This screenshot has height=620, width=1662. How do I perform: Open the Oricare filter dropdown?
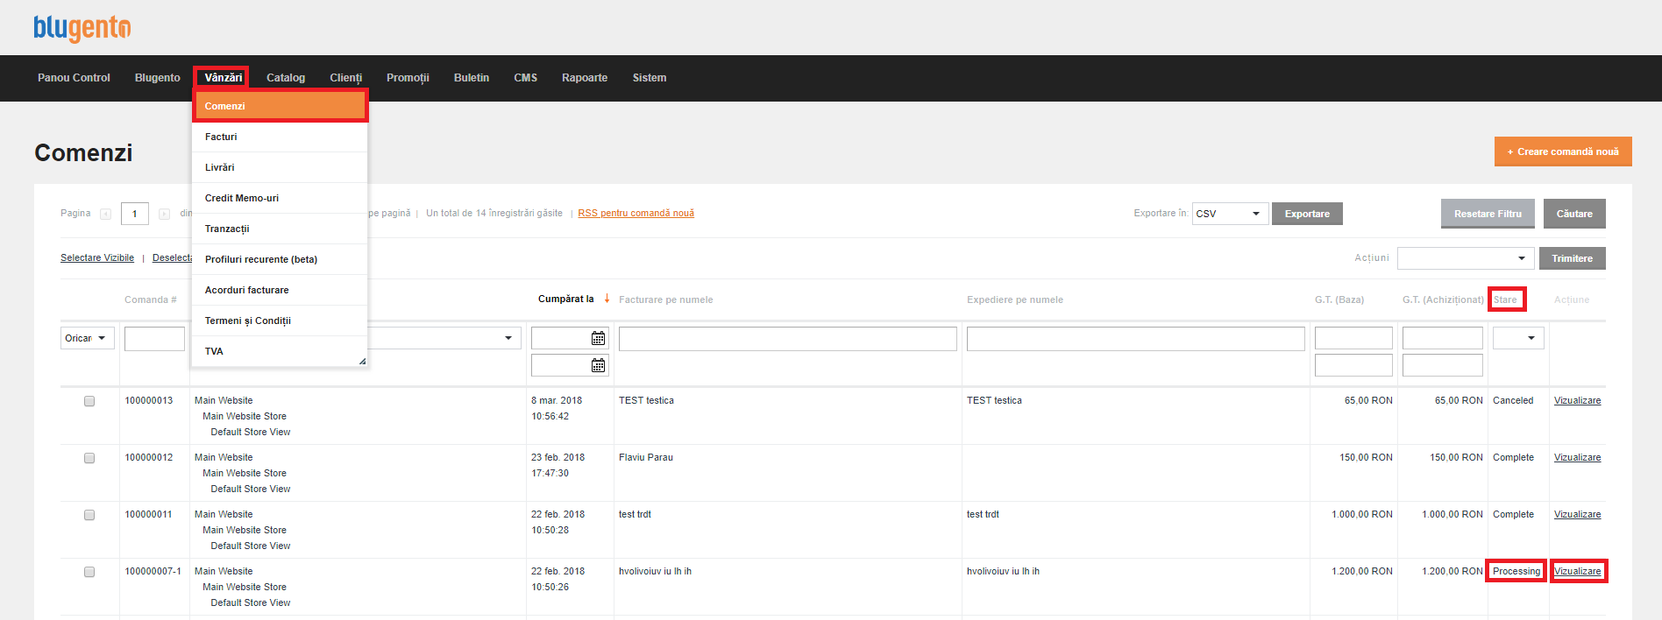(x=88, y=338)
